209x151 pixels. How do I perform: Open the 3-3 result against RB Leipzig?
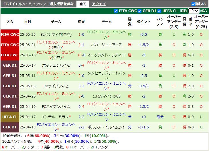coord(81,86)
